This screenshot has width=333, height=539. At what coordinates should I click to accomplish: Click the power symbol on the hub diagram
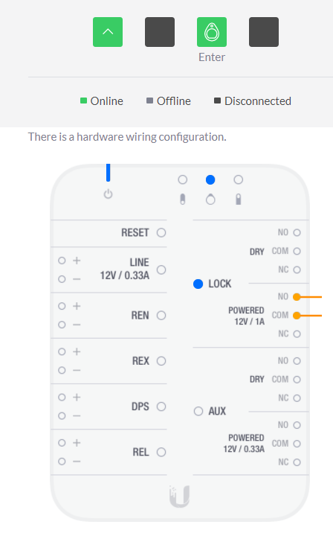point(108,194)
